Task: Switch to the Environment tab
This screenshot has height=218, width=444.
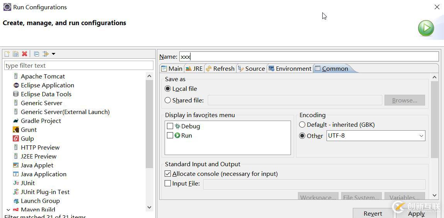Action: coord(290,68)
